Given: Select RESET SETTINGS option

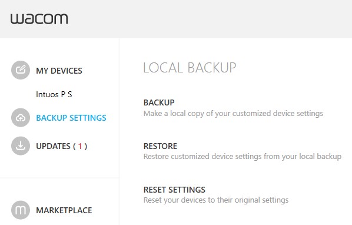Looking at the screenshot, I should coord(174,190).
